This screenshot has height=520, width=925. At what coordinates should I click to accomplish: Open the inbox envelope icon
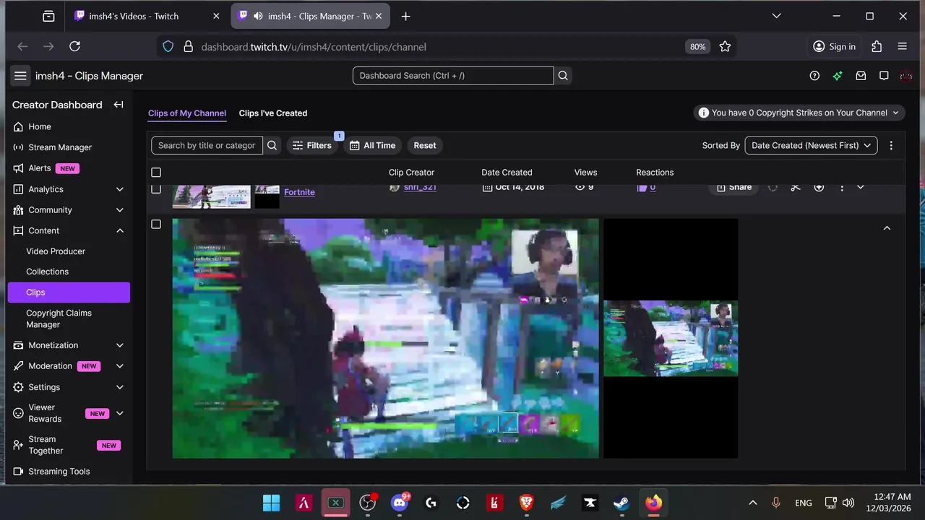pyautogui.click(x=861, y=76)
